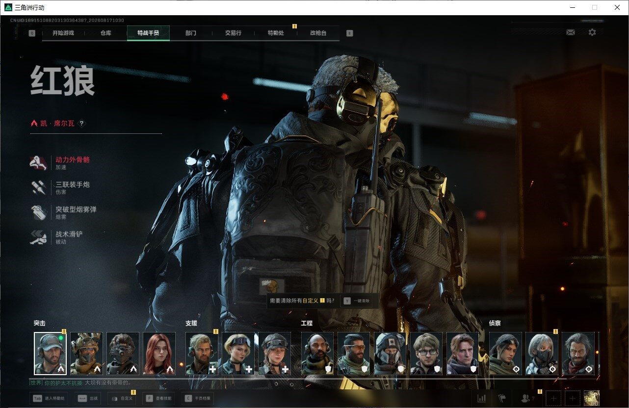Select the Engineer with full face mask
The height and width of the screenshot is (408, 629).
pos(390,354)
